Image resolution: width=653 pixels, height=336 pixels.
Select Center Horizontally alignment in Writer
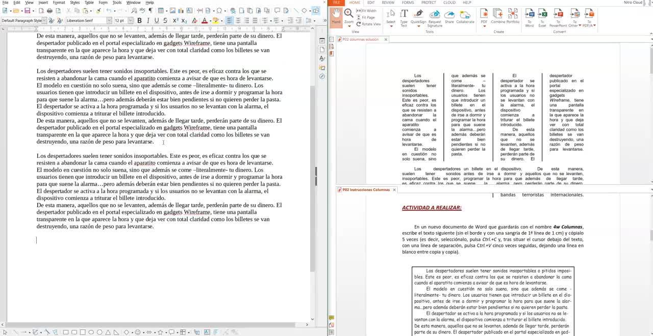tap(238, 20)
